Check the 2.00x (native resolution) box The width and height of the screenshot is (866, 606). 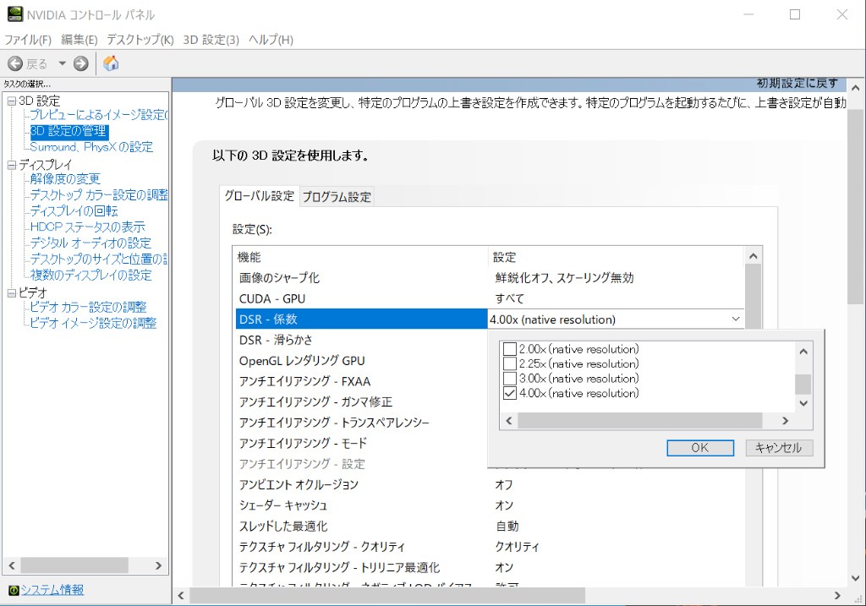pos(509,349)
